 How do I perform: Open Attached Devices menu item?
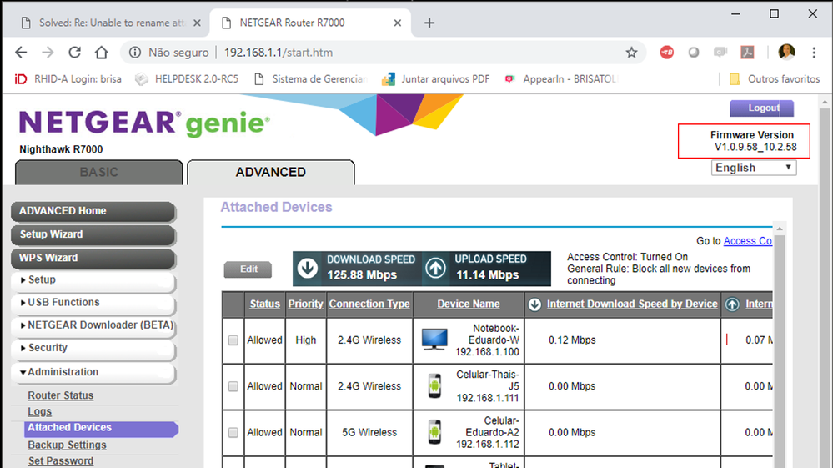(101, 428)
